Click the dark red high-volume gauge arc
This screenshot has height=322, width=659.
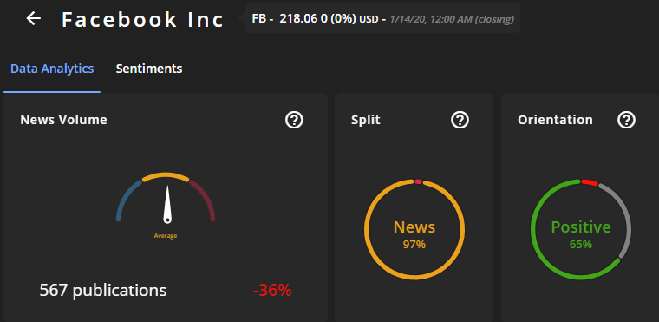[206, 196]
